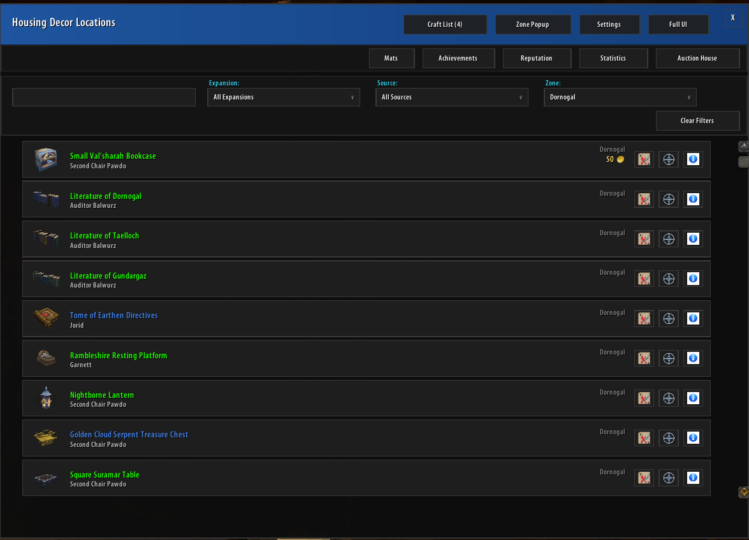The height and width of the screenshot is (540, 749).
Task: Click the list scrollbar thumb
Action: 743,162
